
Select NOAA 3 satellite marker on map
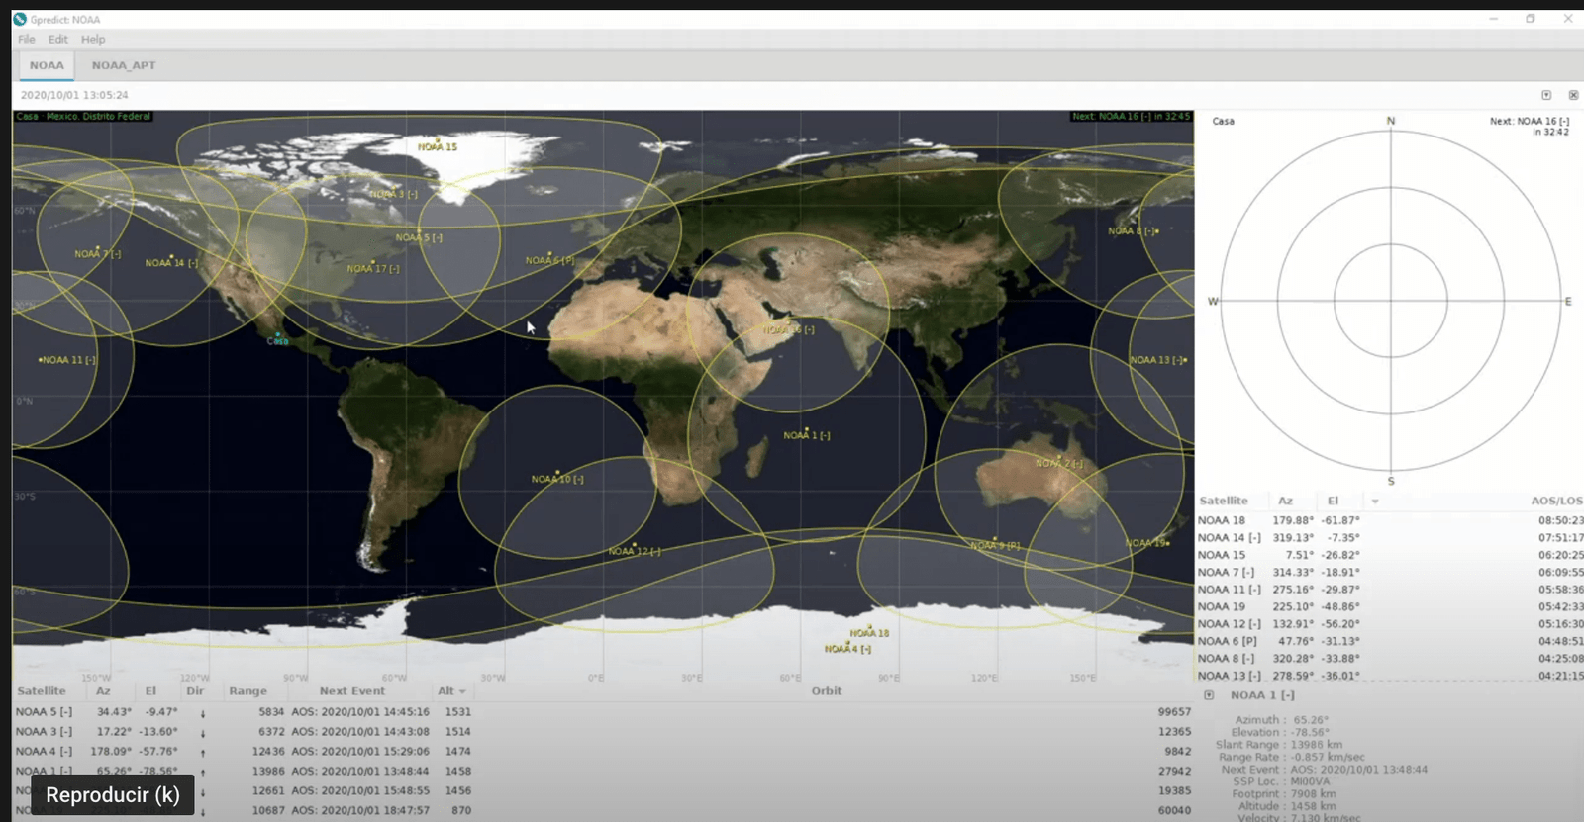[393, 194]
